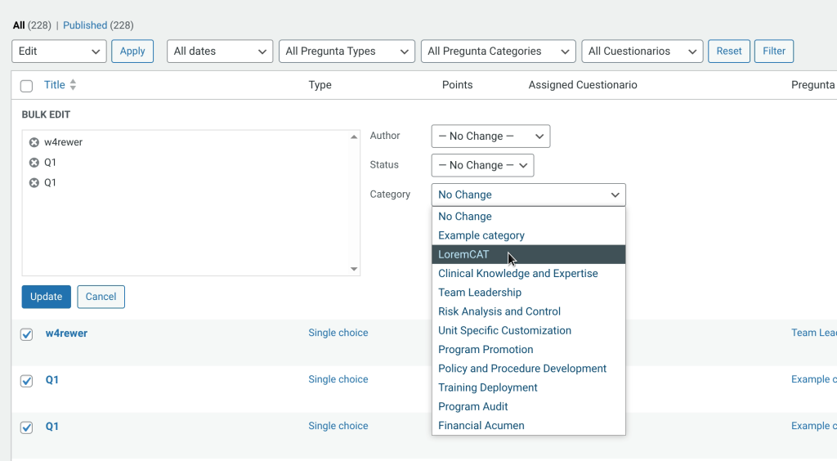Click the Reset filters button

(x=728, y=51)
